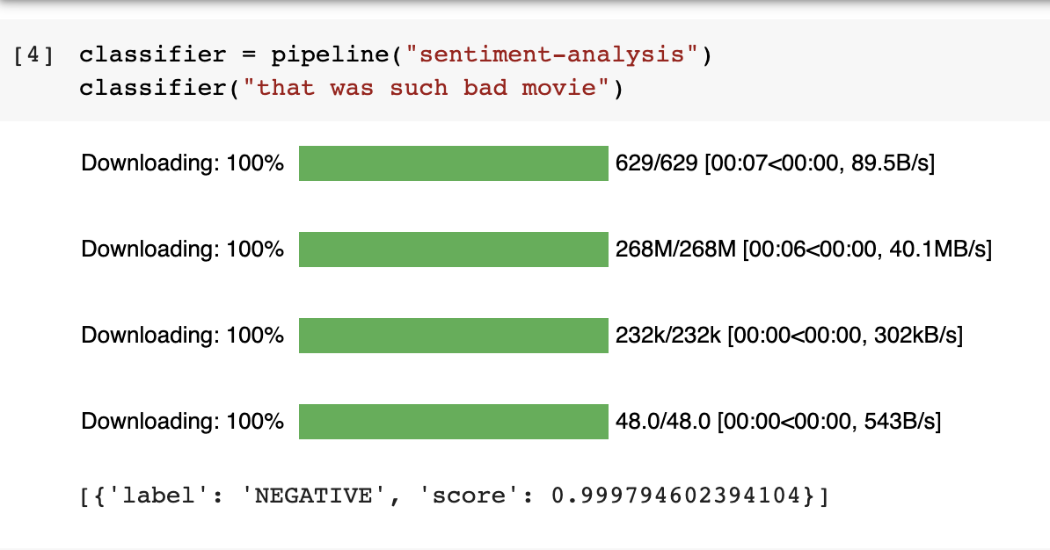
Task: Click the 232k download progress bar
Action: click(x=454, y=336)
